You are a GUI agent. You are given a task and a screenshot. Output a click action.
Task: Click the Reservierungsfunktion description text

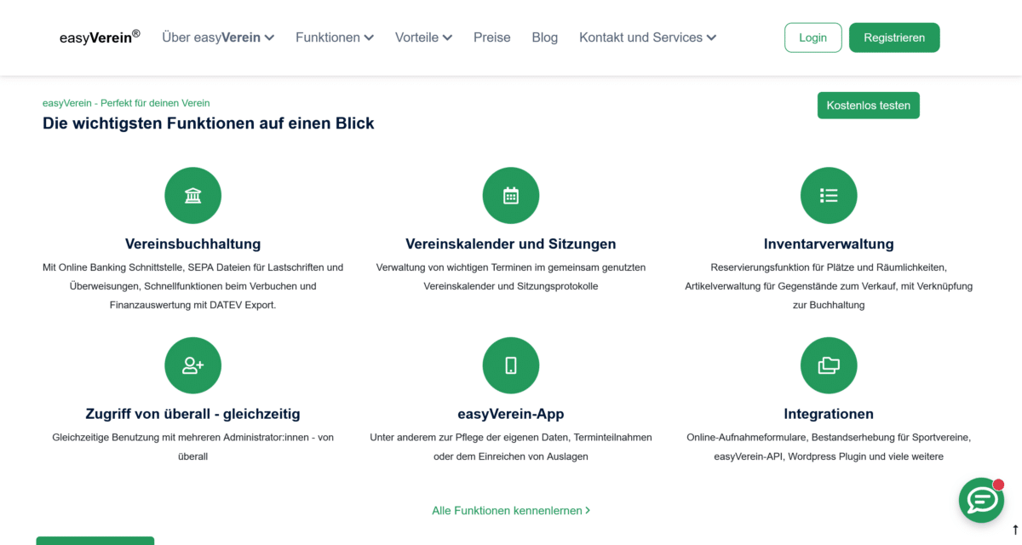point(829,286)
